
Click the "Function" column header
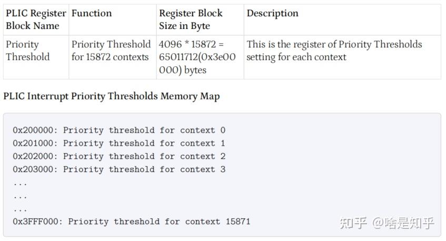[92, 13]
